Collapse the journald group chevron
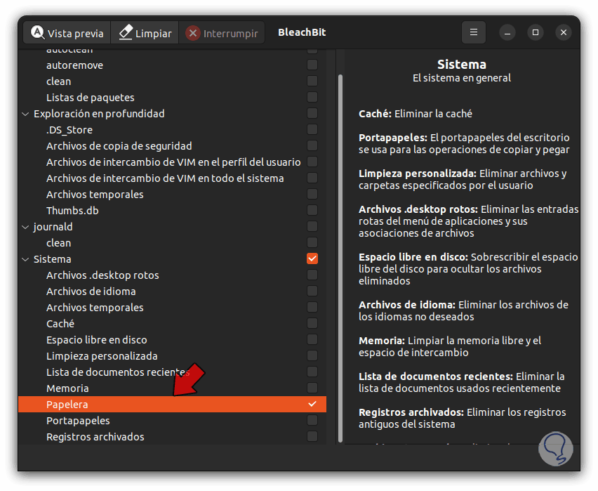 [25, 227]
